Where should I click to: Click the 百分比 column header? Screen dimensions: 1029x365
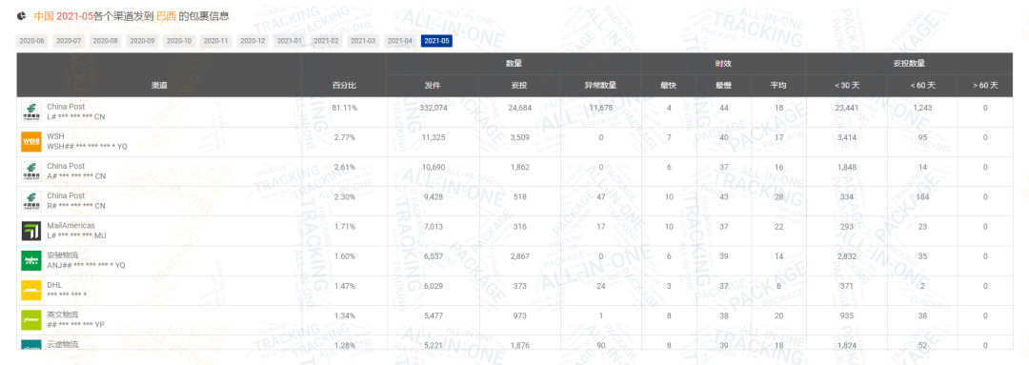(345, 86)
